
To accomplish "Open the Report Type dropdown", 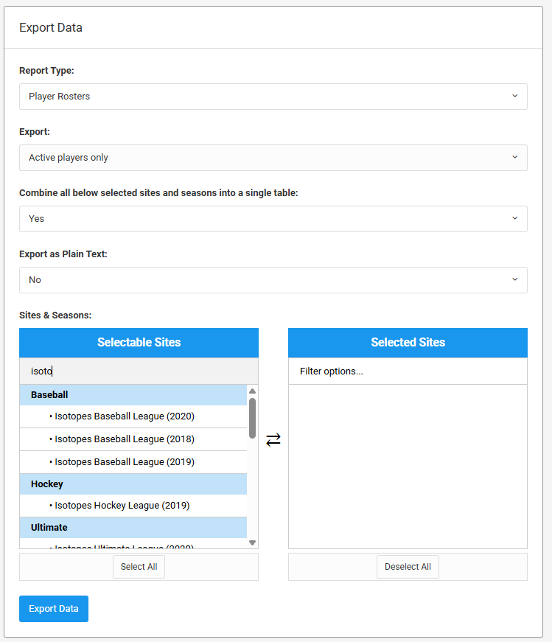I will [273, 97].
